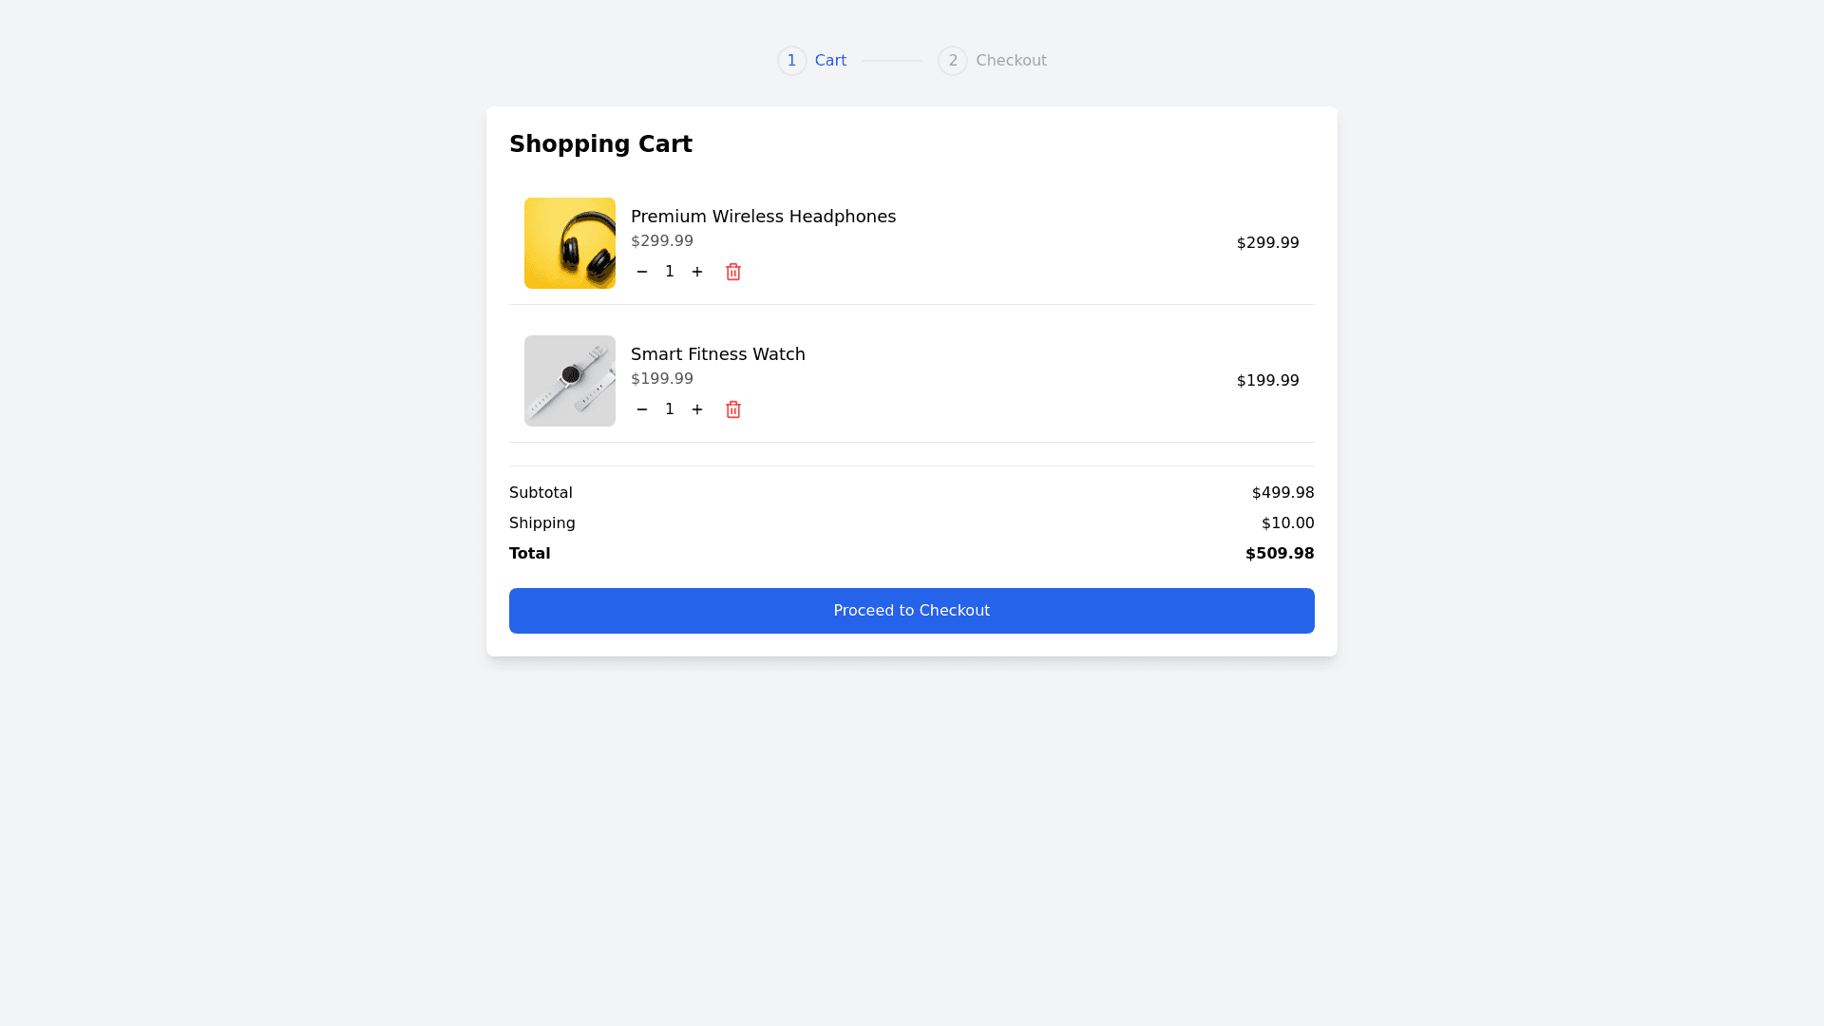Click the Shopping Cart heading
1824x1026 pixels.
coord(600,144)
